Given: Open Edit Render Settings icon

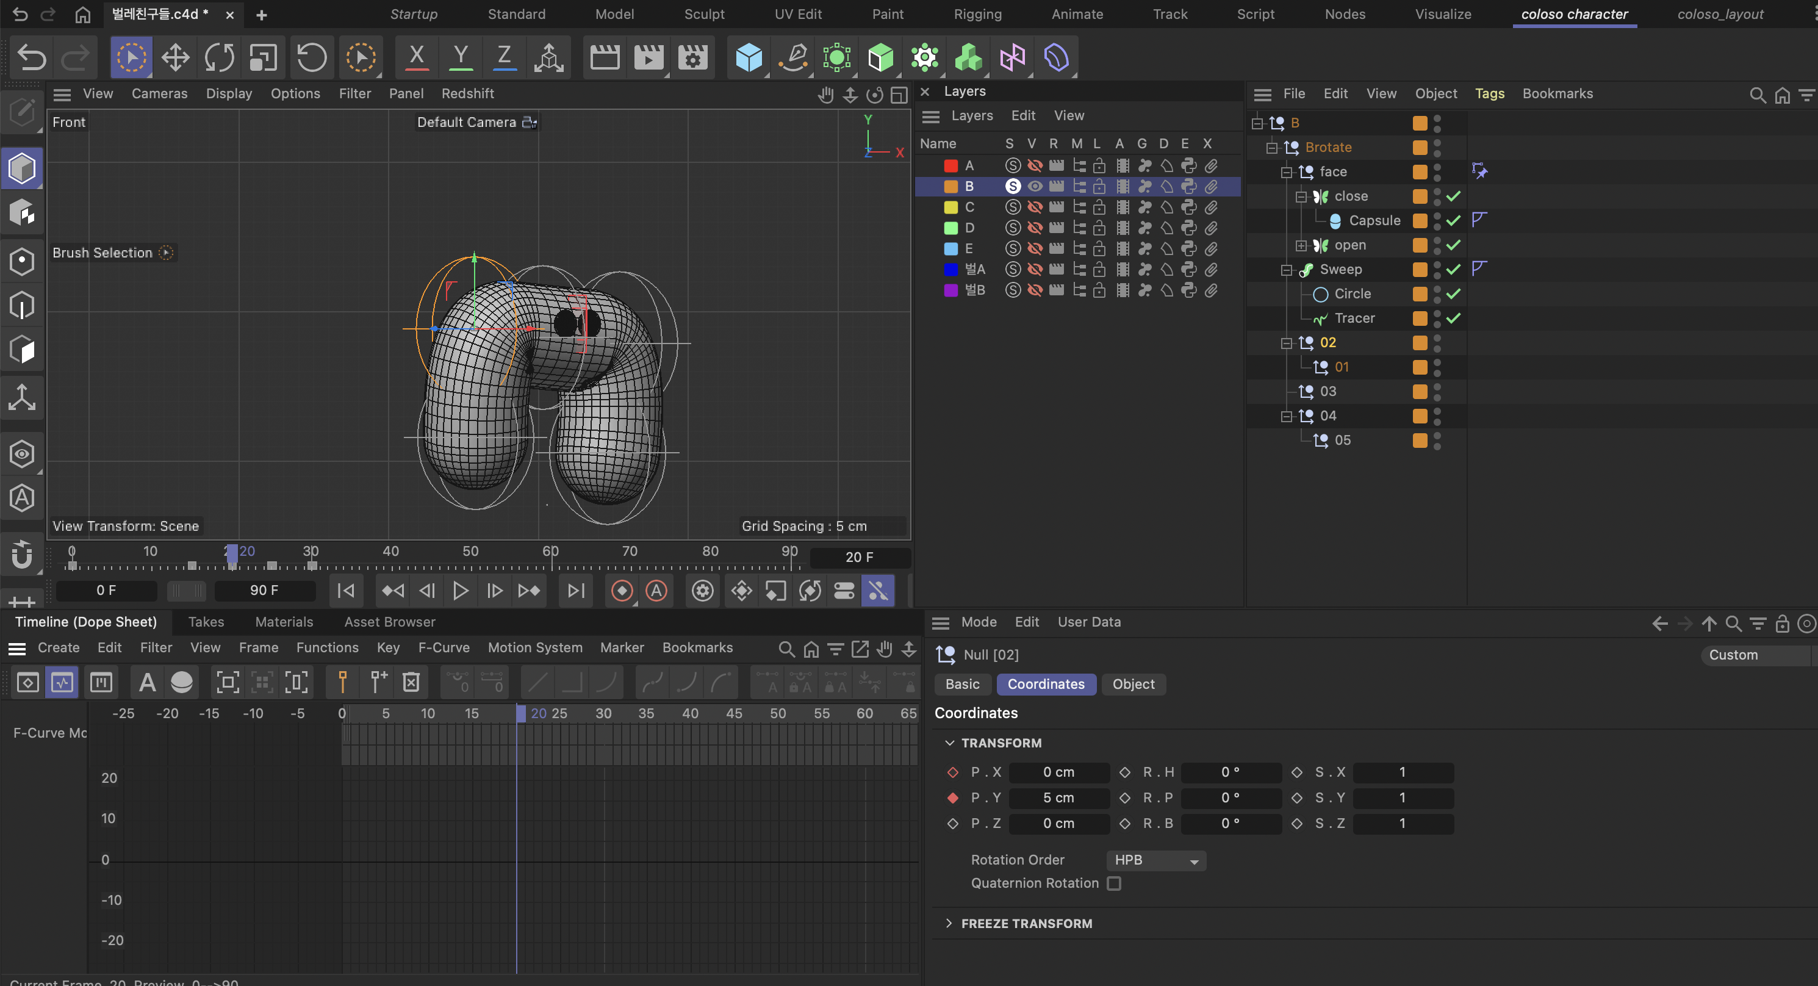Looking at the screenshot, I should click(x=693, y=57).
